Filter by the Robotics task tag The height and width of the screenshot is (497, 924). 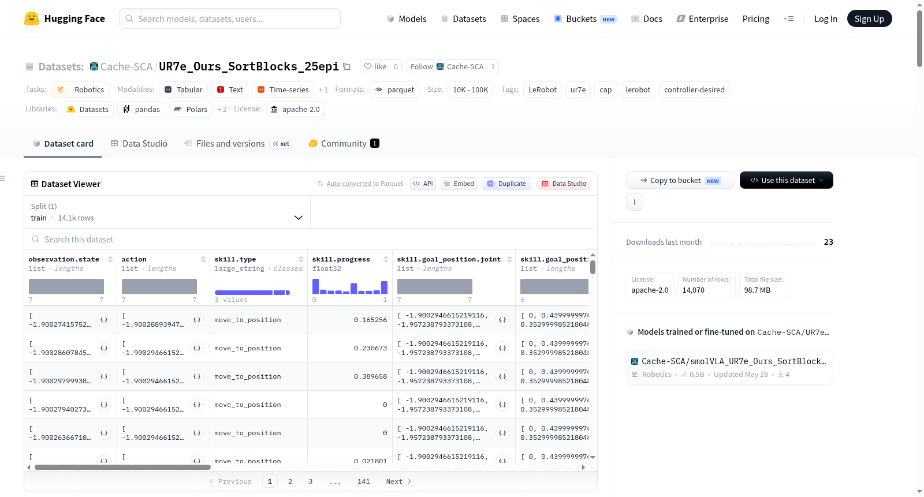(80, 89)
